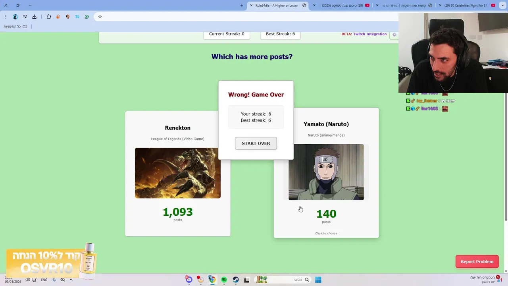The height and width of the screenshot is (286, 508).
Task: Click the face avatar extension icon
Action: [x=68, y=17]
